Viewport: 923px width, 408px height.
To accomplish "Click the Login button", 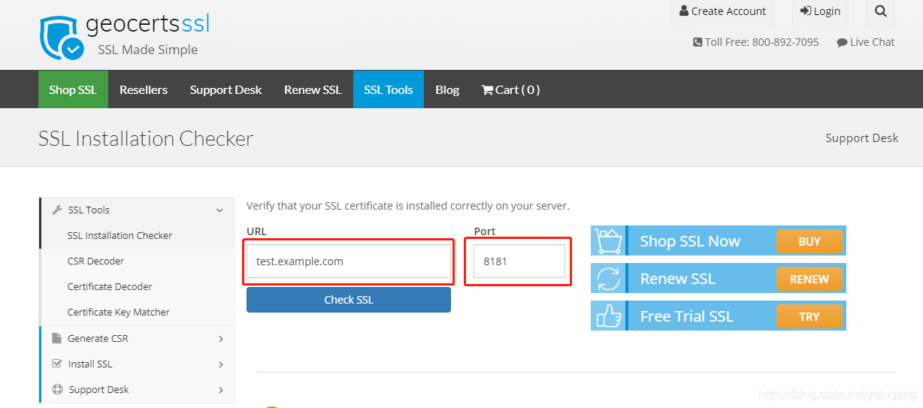I will coord(820,11).
